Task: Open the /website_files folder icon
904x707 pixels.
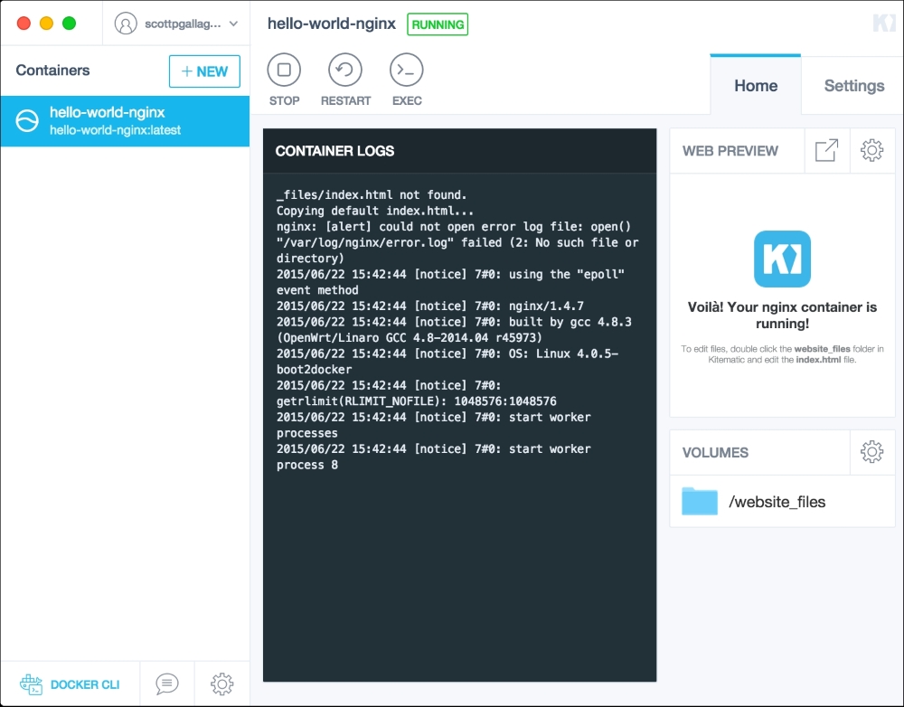Action: pyautogui.click(x=700, y=501)
